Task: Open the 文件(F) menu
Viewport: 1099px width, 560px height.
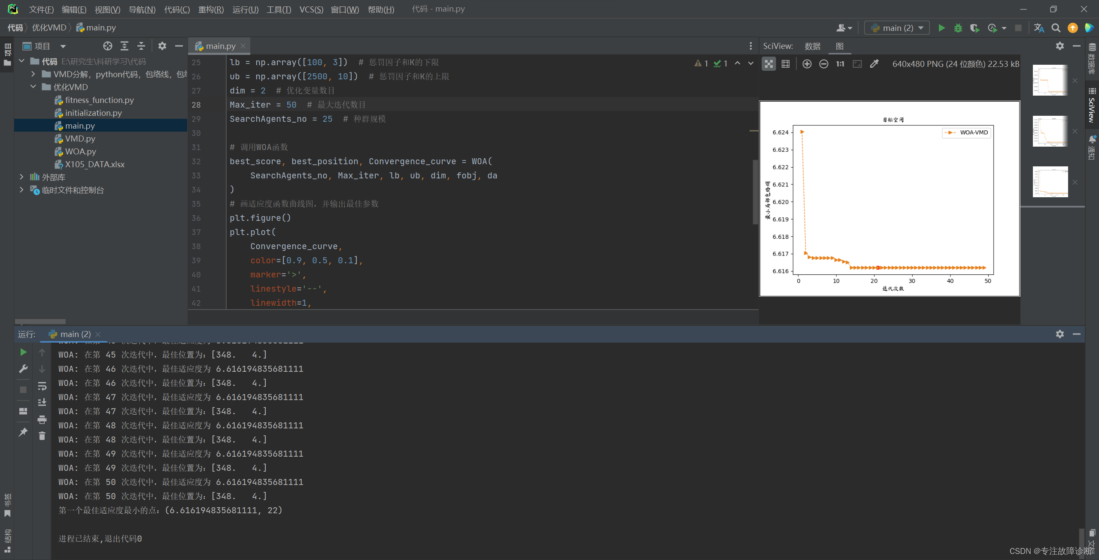Action: pyautogui.click(x=41, y=9)
